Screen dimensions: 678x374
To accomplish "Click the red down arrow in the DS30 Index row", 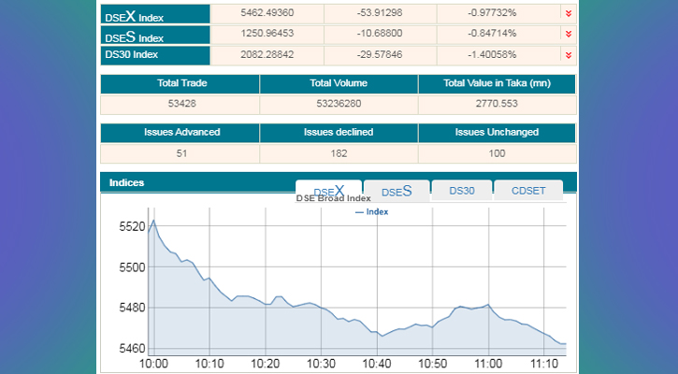I will [x=568, y=55].
